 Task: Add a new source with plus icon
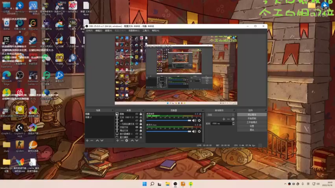(118, 140)
